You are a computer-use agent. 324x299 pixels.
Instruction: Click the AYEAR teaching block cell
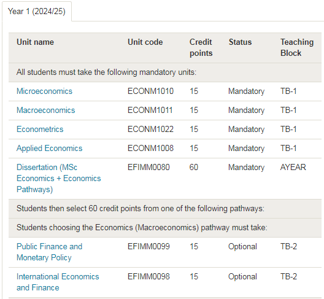click(x=293, y=167)
